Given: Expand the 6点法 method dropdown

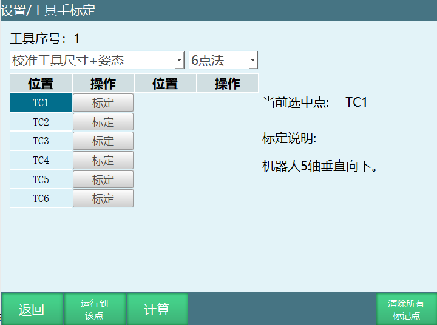Looking at the screenshot, I should click(223, 61).
